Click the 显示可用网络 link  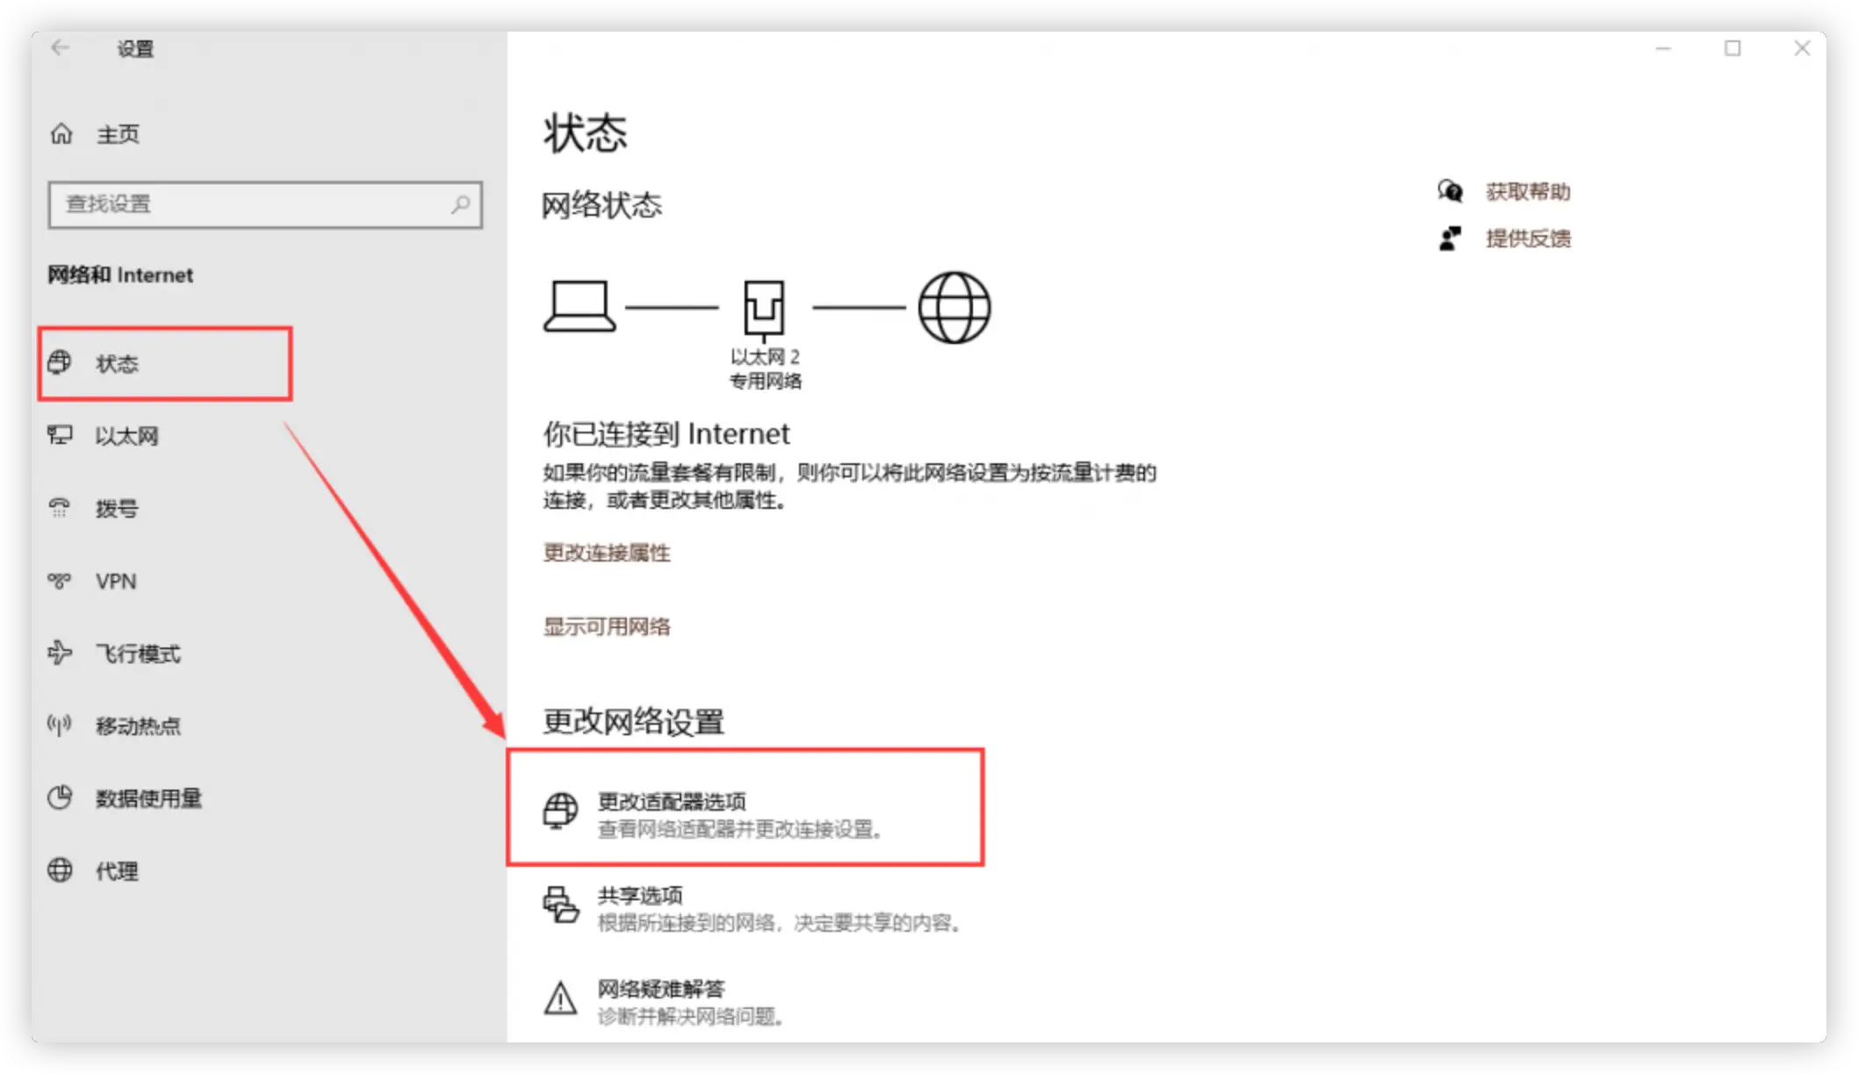pyautogui.click(x=607, y=626)
